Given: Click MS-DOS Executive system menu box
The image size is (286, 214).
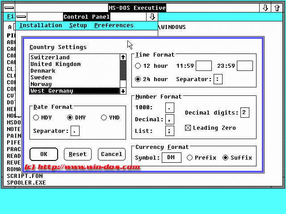Looking at the screenshot, I should point(8,8).
